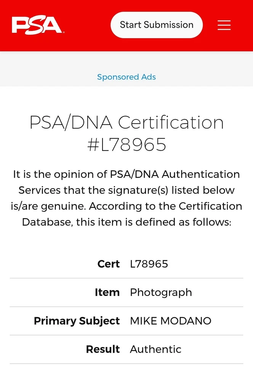Click the PSA logo in the header
This screenshot has height=366, width=253.
[x=37, y=25]
